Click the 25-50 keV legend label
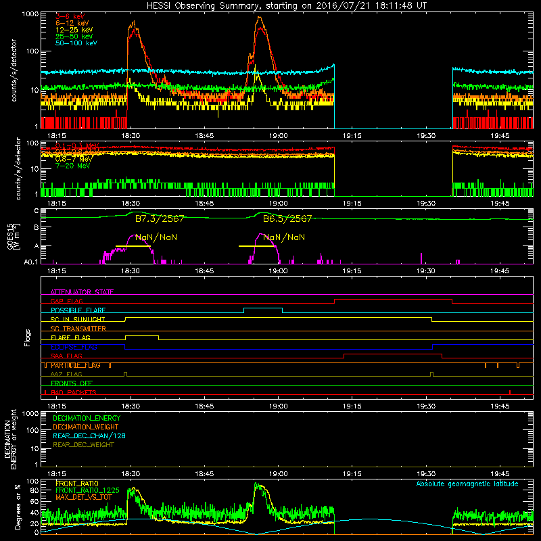 [74, 37]
